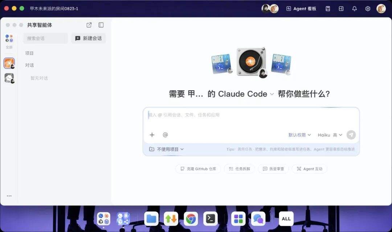
Task: Open Terminal from dock
Action: click(211, 219)
